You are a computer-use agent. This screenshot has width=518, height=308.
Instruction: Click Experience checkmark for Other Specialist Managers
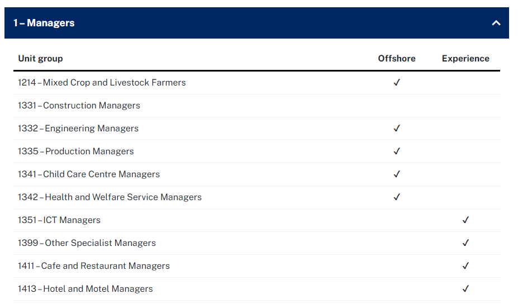point(465,243)
